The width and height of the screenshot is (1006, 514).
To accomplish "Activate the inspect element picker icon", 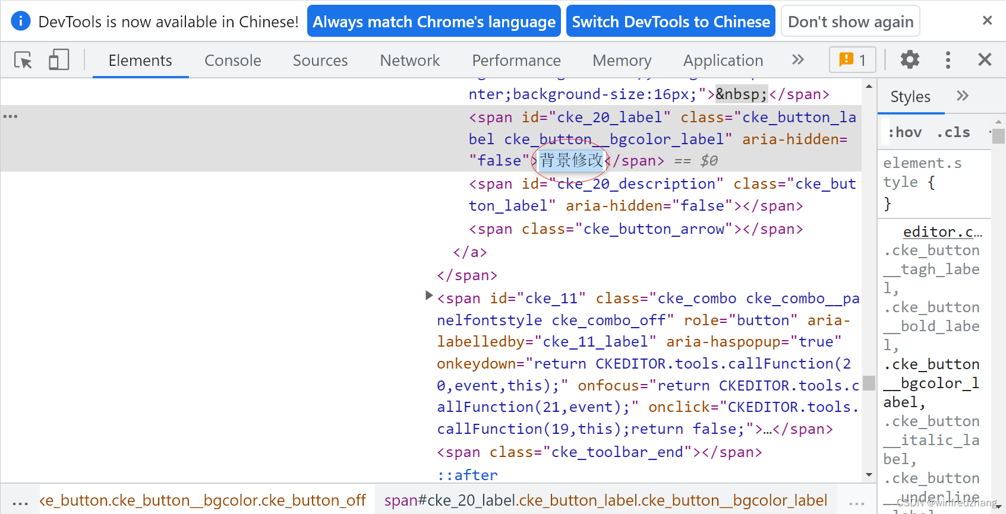I will [23, 60].
